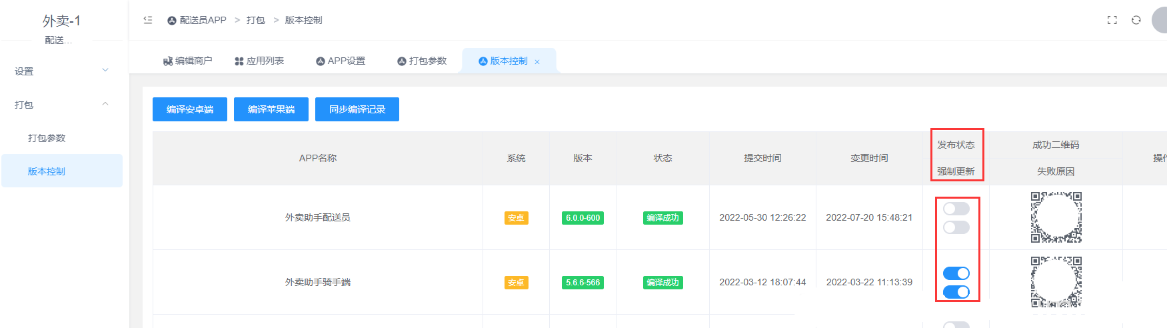Open the APP设置 tab
Viewport: 1167px width, 328px height.
point(341,61)
